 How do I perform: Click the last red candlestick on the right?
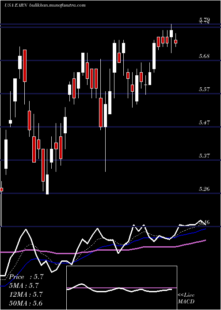tap(175, 42)
